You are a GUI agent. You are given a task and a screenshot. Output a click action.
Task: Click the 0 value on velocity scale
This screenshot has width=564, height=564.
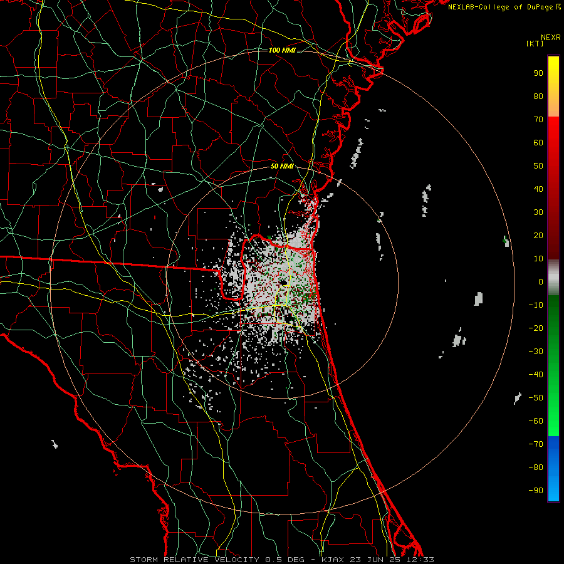click(x=541, y=282)
